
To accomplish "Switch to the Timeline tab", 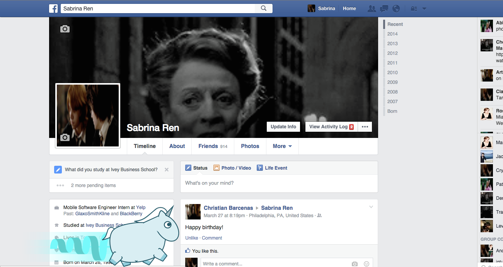I will pos(145,146).
